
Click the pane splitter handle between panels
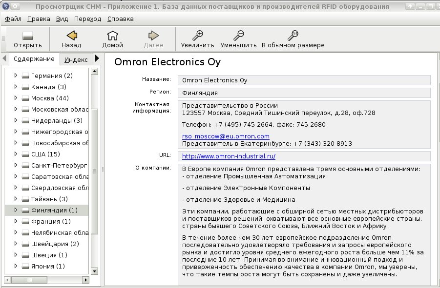point(103,170)
